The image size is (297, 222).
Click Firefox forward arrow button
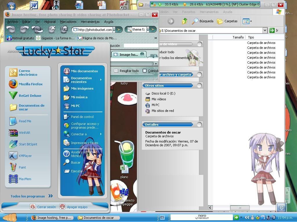(24, 29)
